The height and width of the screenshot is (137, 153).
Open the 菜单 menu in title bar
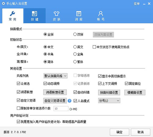tap(137, 4)
